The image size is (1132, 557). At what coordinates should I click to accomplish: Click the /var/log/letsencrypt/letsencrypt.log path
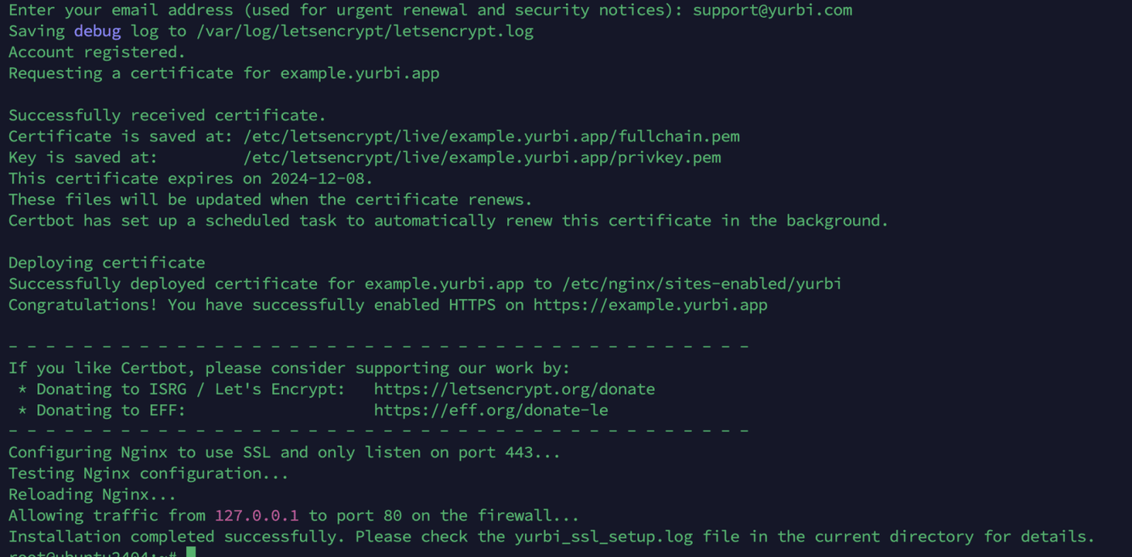point(365,32)
